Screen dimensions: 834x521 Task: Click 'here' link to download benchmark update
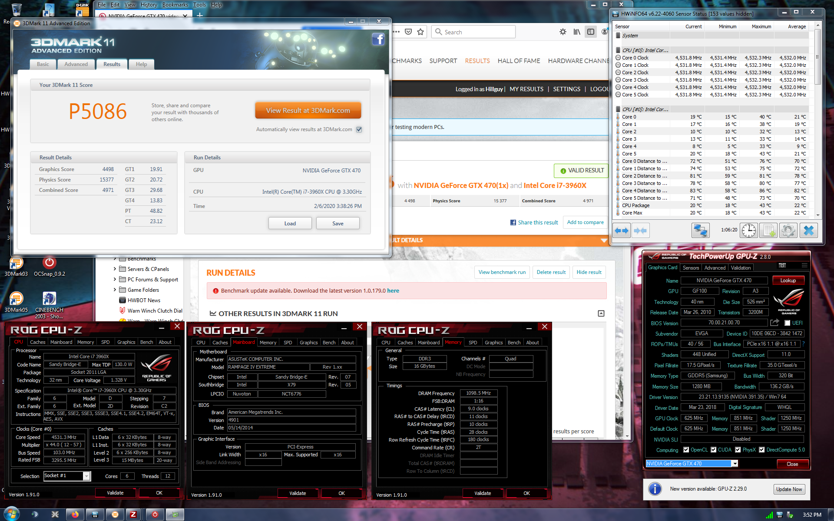coord(393,291)
